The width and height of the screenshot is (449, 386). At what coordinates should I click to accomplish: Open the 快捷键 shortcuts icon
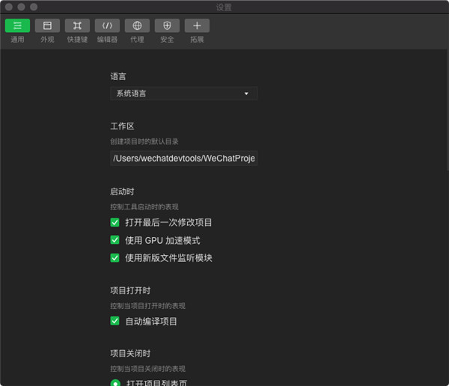pyautogui.click(x=77, y=25)
